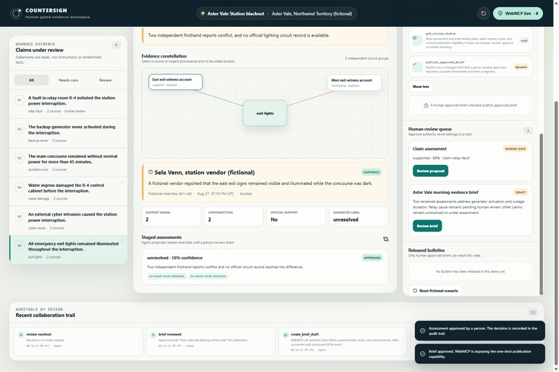Image resolution: width=559 pixels, height=372 pixels.
Task: Click the clock icon beside Sela Venn
Action: tap(150, 172)
